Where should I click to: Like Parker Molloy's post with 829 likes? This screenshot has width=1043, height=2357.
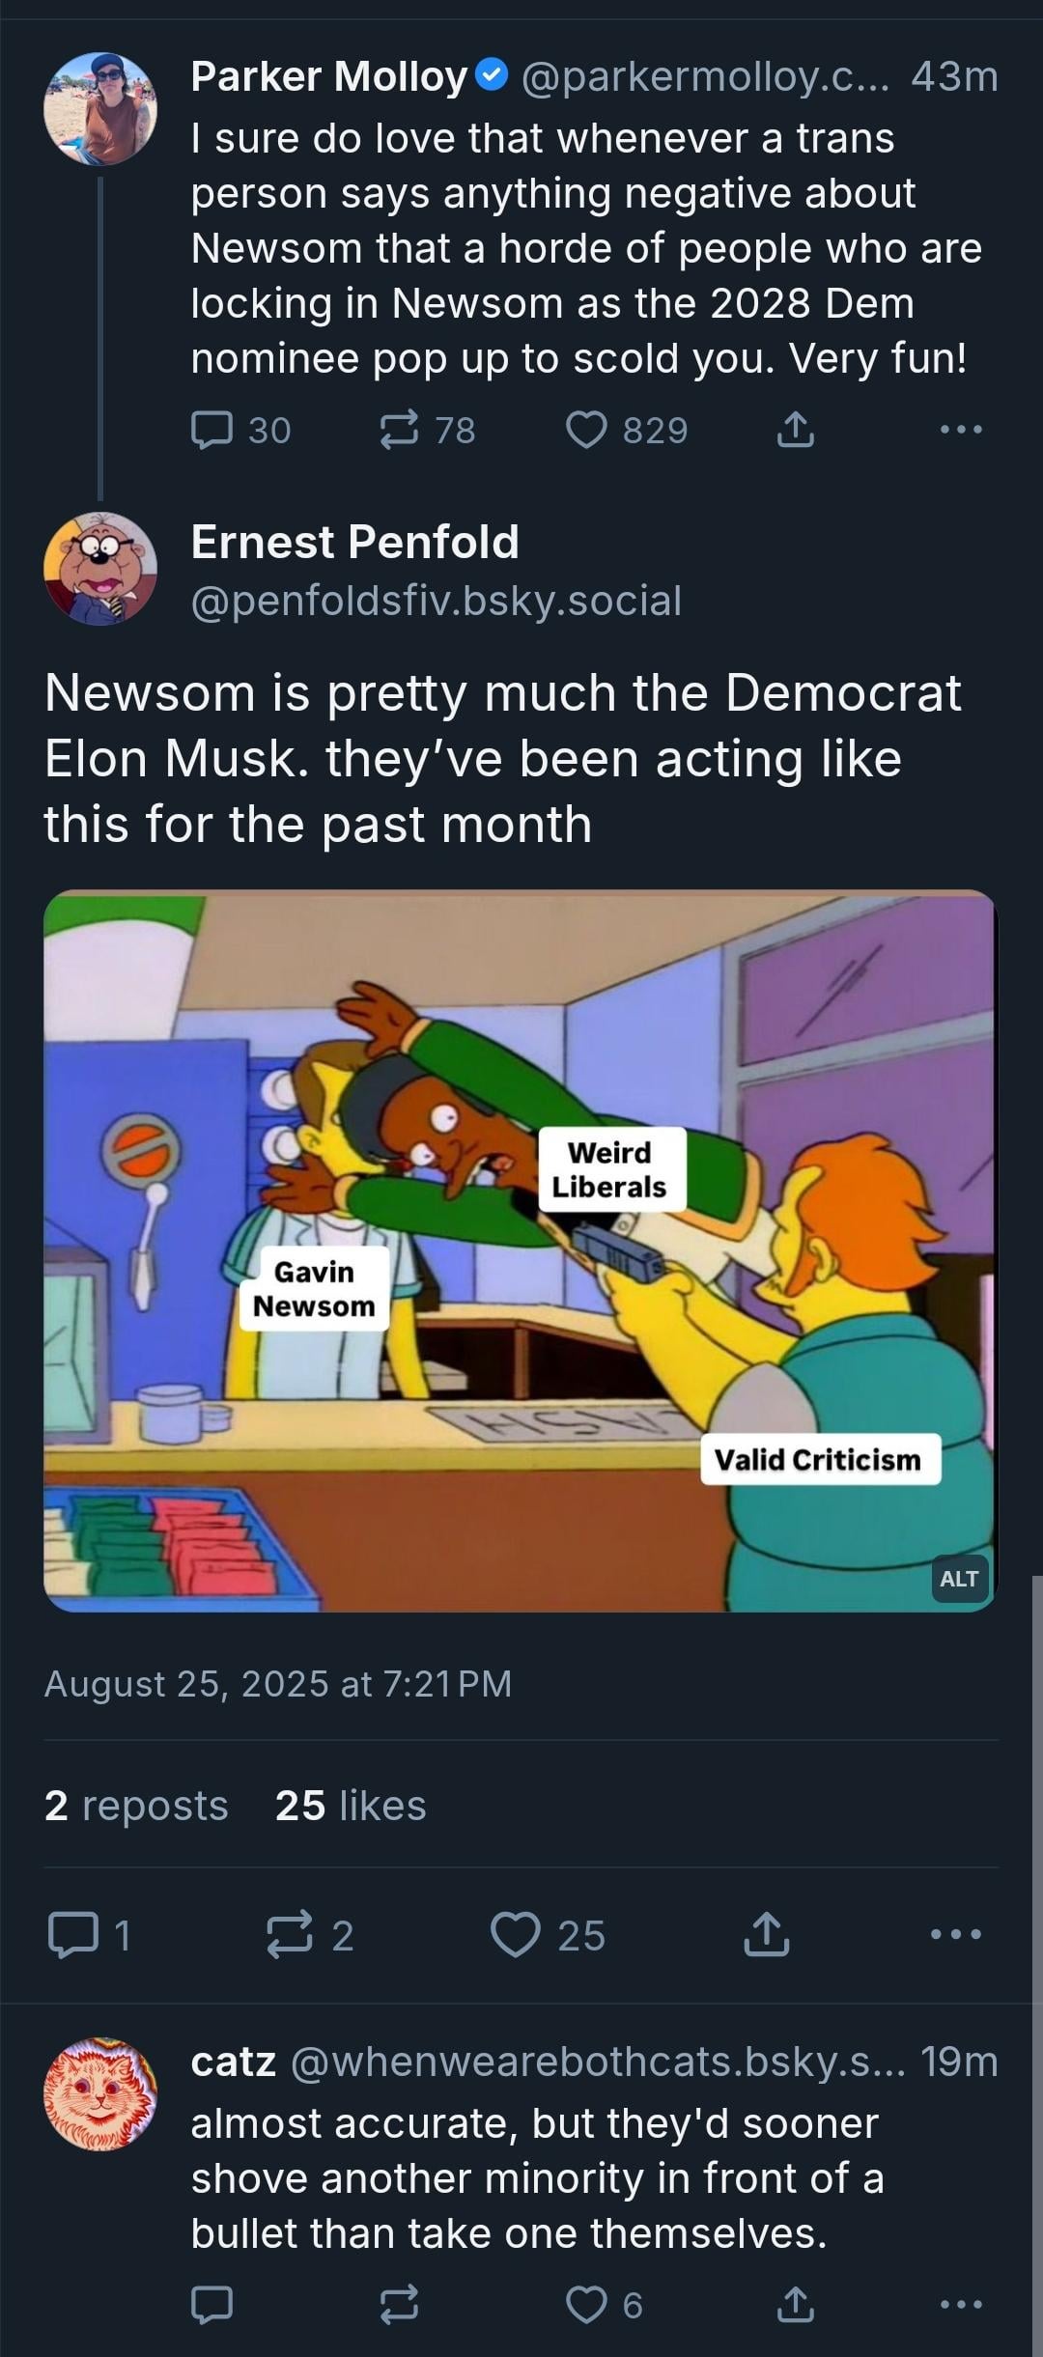point(627,431)
